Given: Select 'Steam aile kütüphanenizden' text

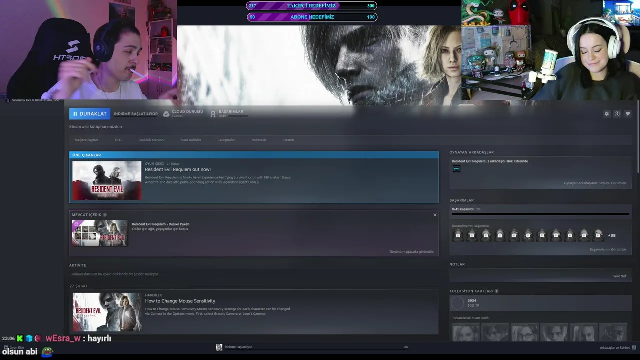Looking at the screenshot, I should pos(95,127).
